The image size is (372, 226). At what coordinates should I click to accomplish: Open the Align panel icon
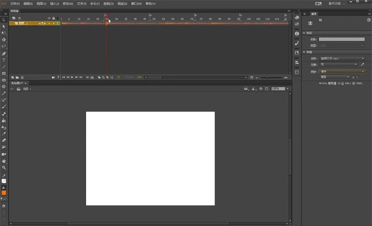(x=297, y=62)
